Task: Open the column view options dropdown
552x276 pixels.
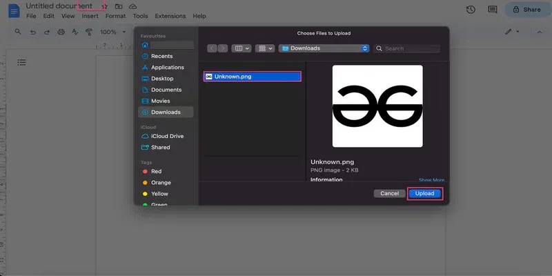Action: click(241, 48)
